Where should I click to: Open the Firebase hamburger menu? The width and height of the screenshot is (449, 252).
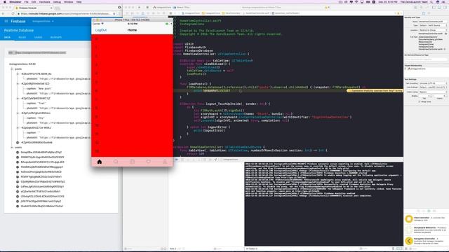(6, 21)
